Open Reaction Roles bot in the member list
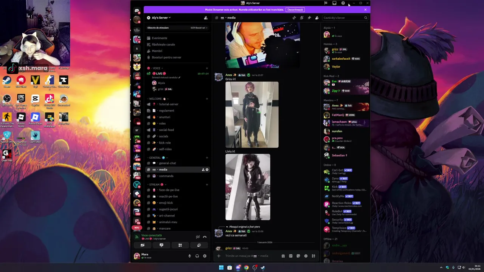This screenshot has width=484, height=272. tap(346, 204)
